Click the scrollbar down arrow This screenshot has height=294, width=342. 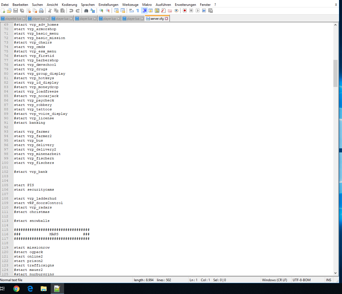pyautogui.click(x=335, y=273)
